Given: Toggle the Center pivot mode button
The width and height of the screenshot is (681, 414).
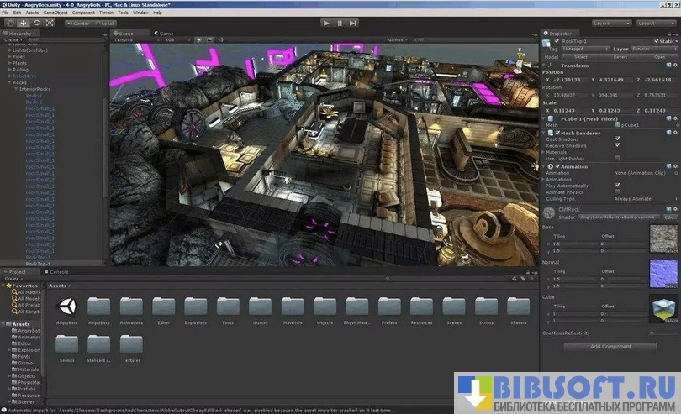Looking at the screenshot, I should coord(78,23).
